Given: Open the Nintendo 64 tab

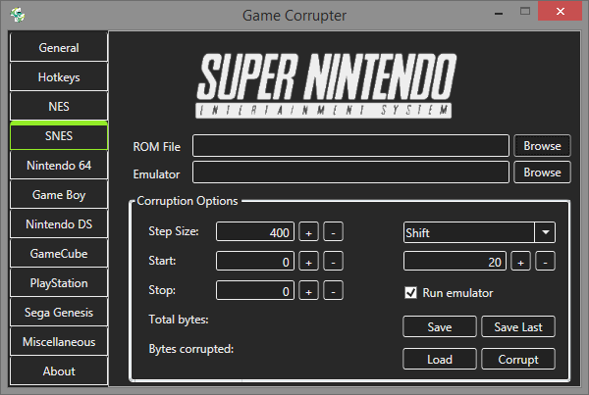Looking at the screenshot, I should [59, 165].
